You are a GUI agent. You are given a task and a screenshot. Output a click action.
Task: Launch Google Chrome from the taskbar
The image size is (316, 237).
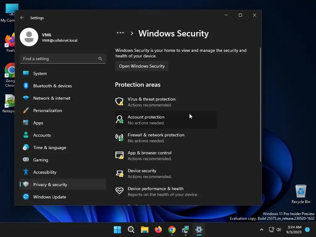[x=172, y=230]
